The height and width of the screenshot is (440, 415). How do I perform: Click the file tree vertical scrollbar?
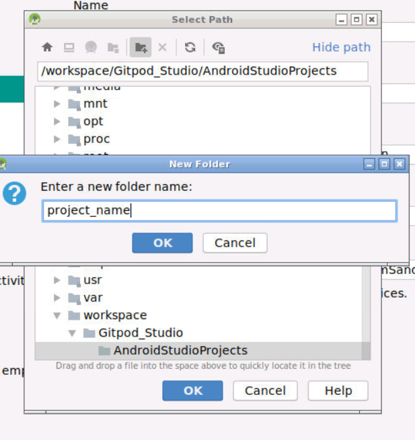[x=366, y=313]
